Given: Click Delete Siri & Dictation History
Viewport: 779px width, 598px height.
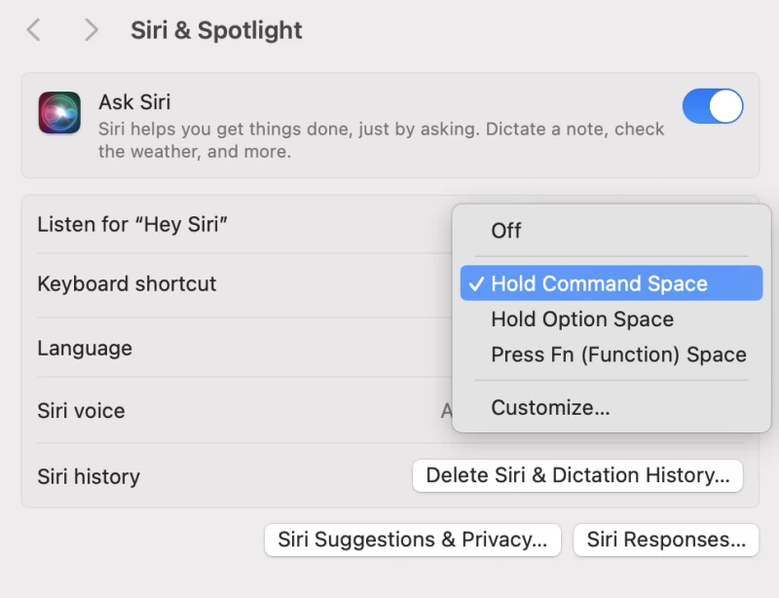Looking at the screenshot, I should click(577, 475).
